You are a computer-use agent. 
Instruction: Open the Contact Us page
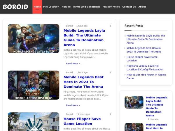click(129, 7)
